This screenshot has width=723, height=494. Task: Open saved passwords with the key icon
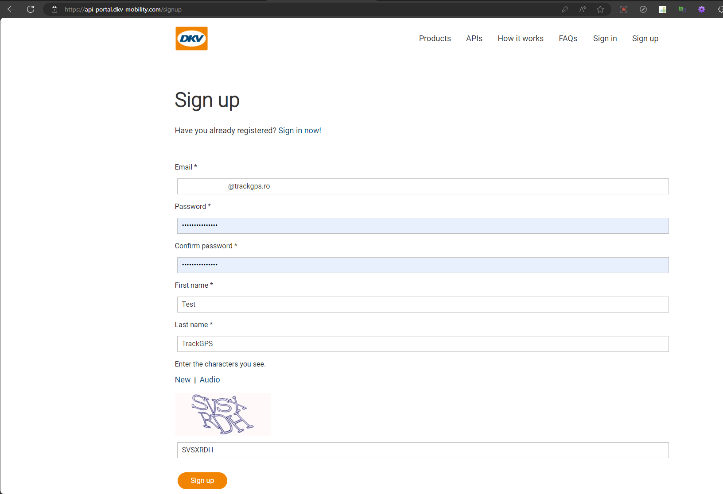(564, 9)
